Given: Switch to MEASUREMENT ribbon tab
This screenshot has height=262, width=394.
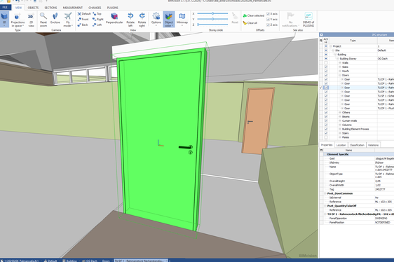Looking at the screenshot, I should coord(73,8).
